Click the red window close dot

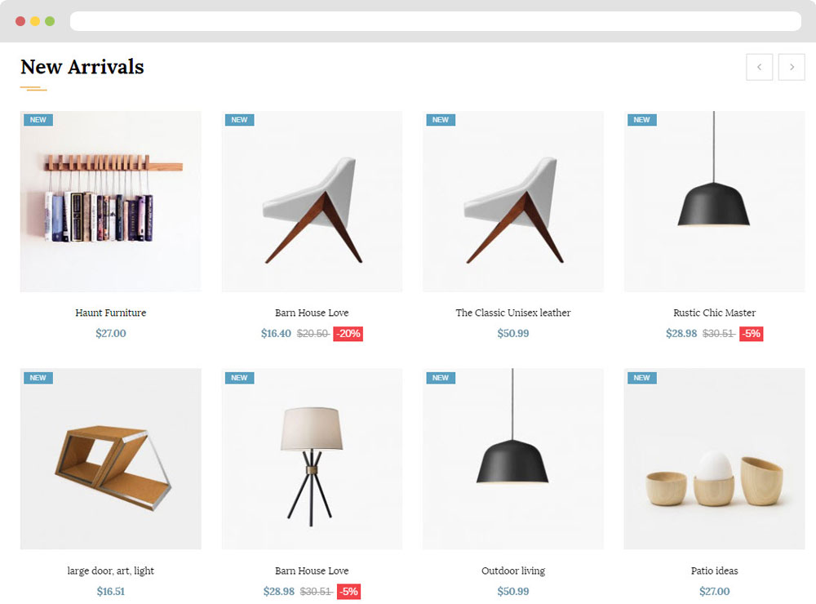20,21
